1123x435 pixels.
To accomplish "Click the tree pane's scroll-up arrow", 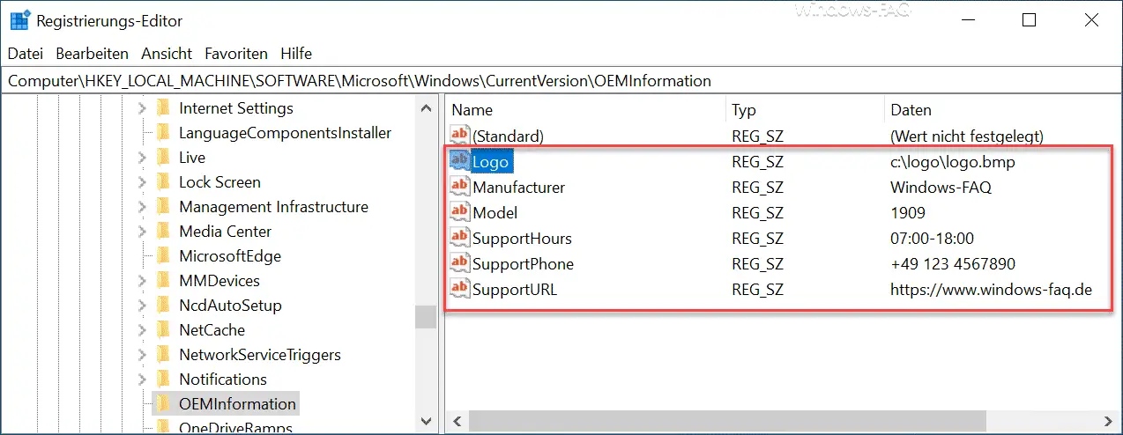I will pos(427,108).
